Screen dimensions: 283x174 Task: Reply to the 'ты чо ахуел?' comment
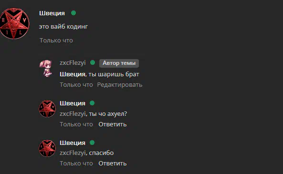[113, 124]
